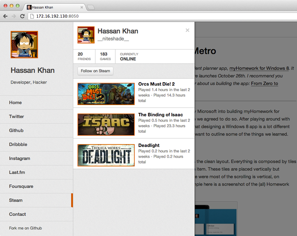This screenshot has height=236, width=297.
Task: Click the sidebar profile avatar image
Action: tap(24, 44)
